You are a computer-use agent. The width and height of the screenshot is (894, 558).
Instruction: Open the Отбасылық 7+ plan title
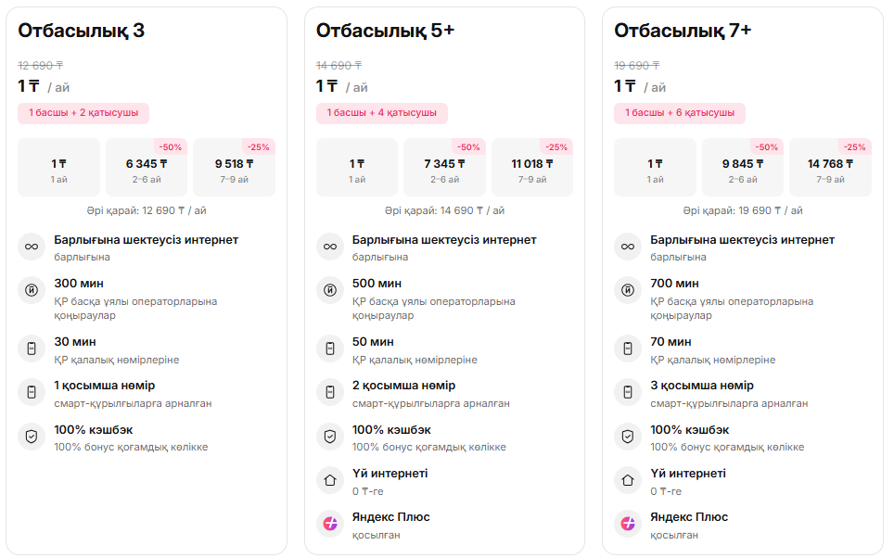(x=683, y=31)
